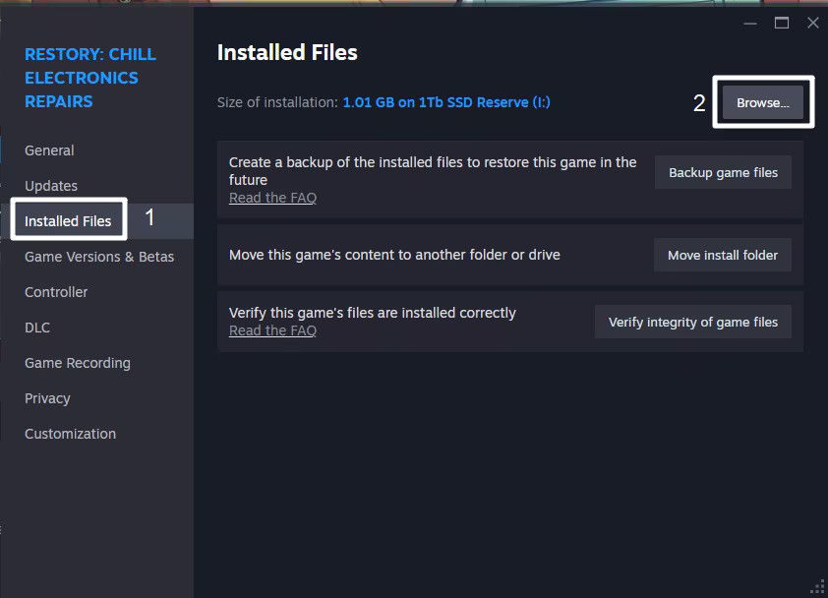Close the properties window
This screenshot has height=598, width=828.
point(812,23)
